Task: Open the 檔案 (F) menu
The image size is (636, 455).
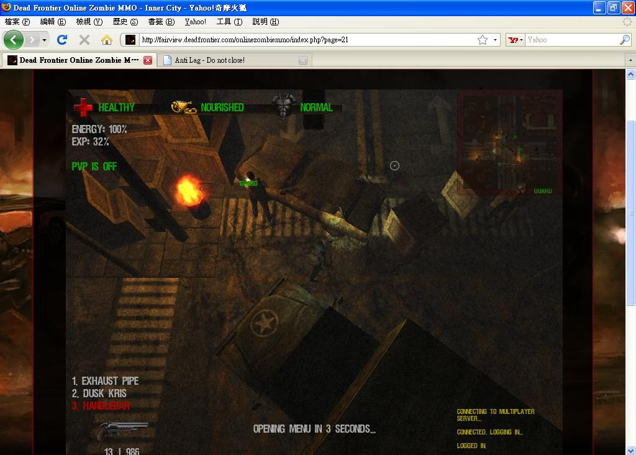Action: [17, 22]
